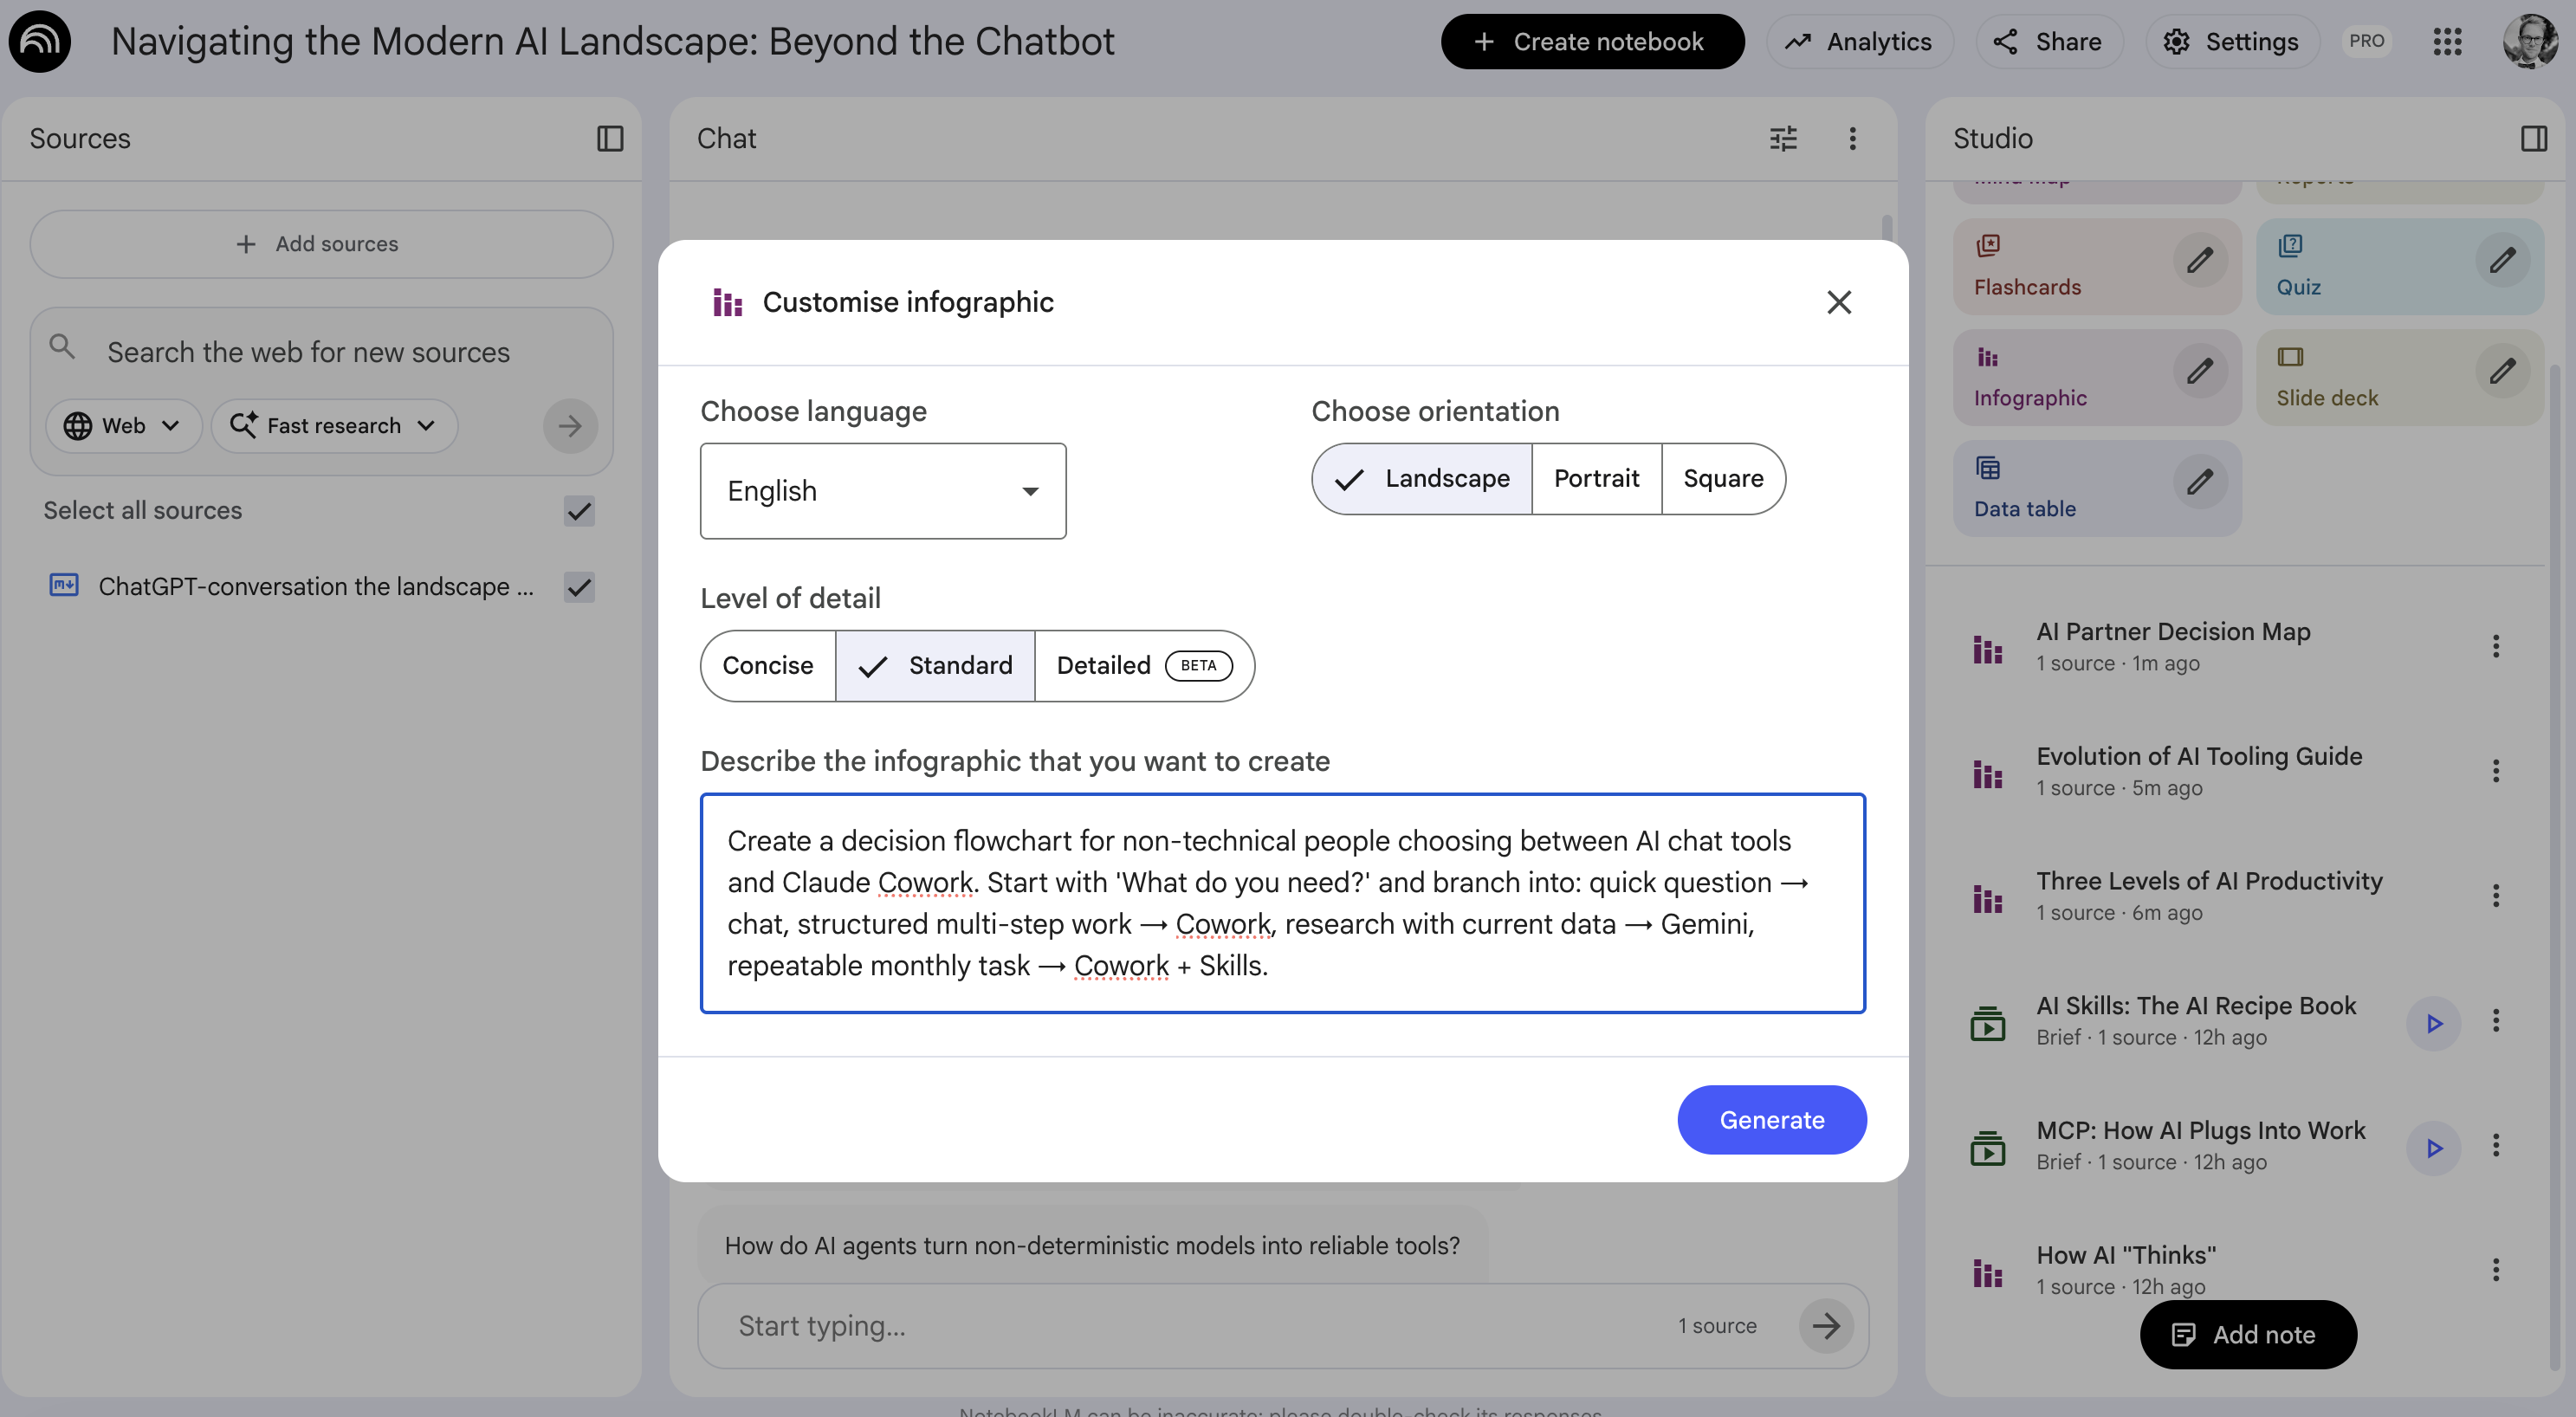This screenshot has width=2576, height=1417.
Task: Collapse the Sources panel
Action: [x=611, y=138]
